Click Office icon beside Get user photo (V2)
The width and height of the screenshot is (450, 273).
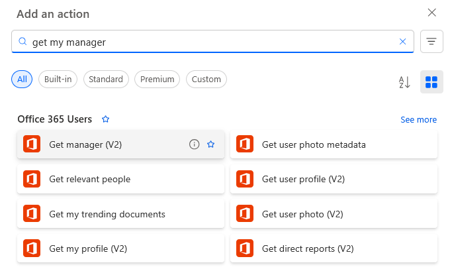245,213
